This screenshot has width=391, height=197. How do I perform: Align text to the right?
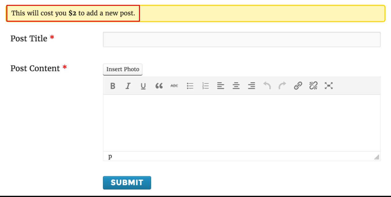251,86
